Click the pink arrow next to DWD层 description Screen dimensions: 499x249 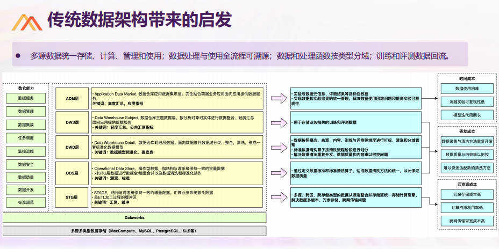[279, 147]
